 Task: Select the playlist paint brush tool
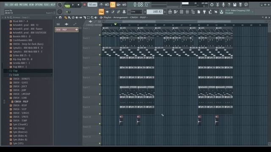[x=69, y=17]
